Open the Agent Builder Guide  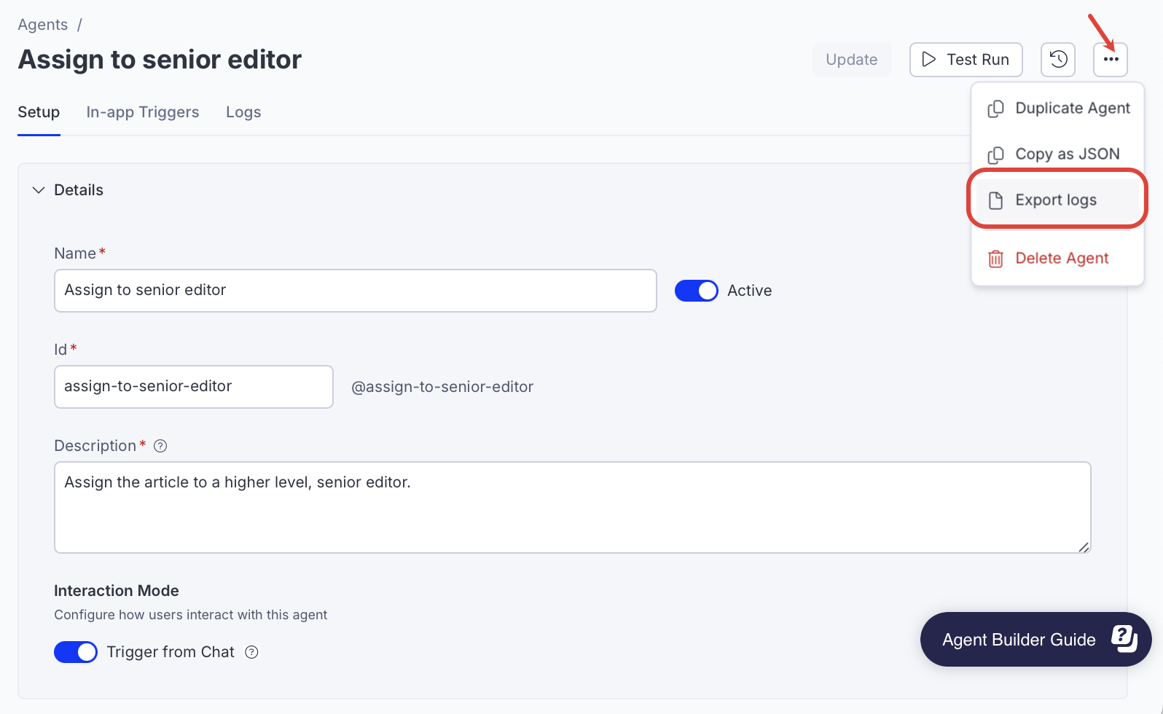(x=1035, y=640)
